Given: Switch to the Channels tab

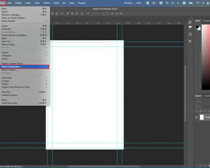Looking at the screenshot, I should pyautogui.click(x=207, y=96).
